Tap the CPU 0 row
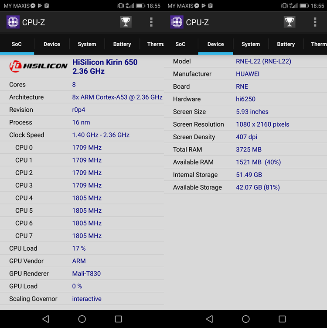Viewport: 327px width, 328px height. (82, 148)
